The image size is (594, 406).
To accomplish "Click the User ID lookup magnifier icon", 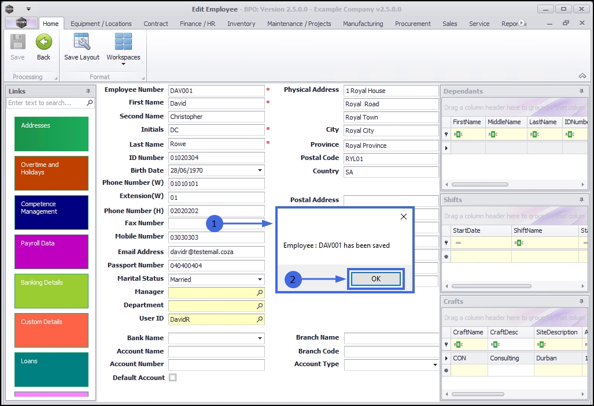I will pos(260,319).
